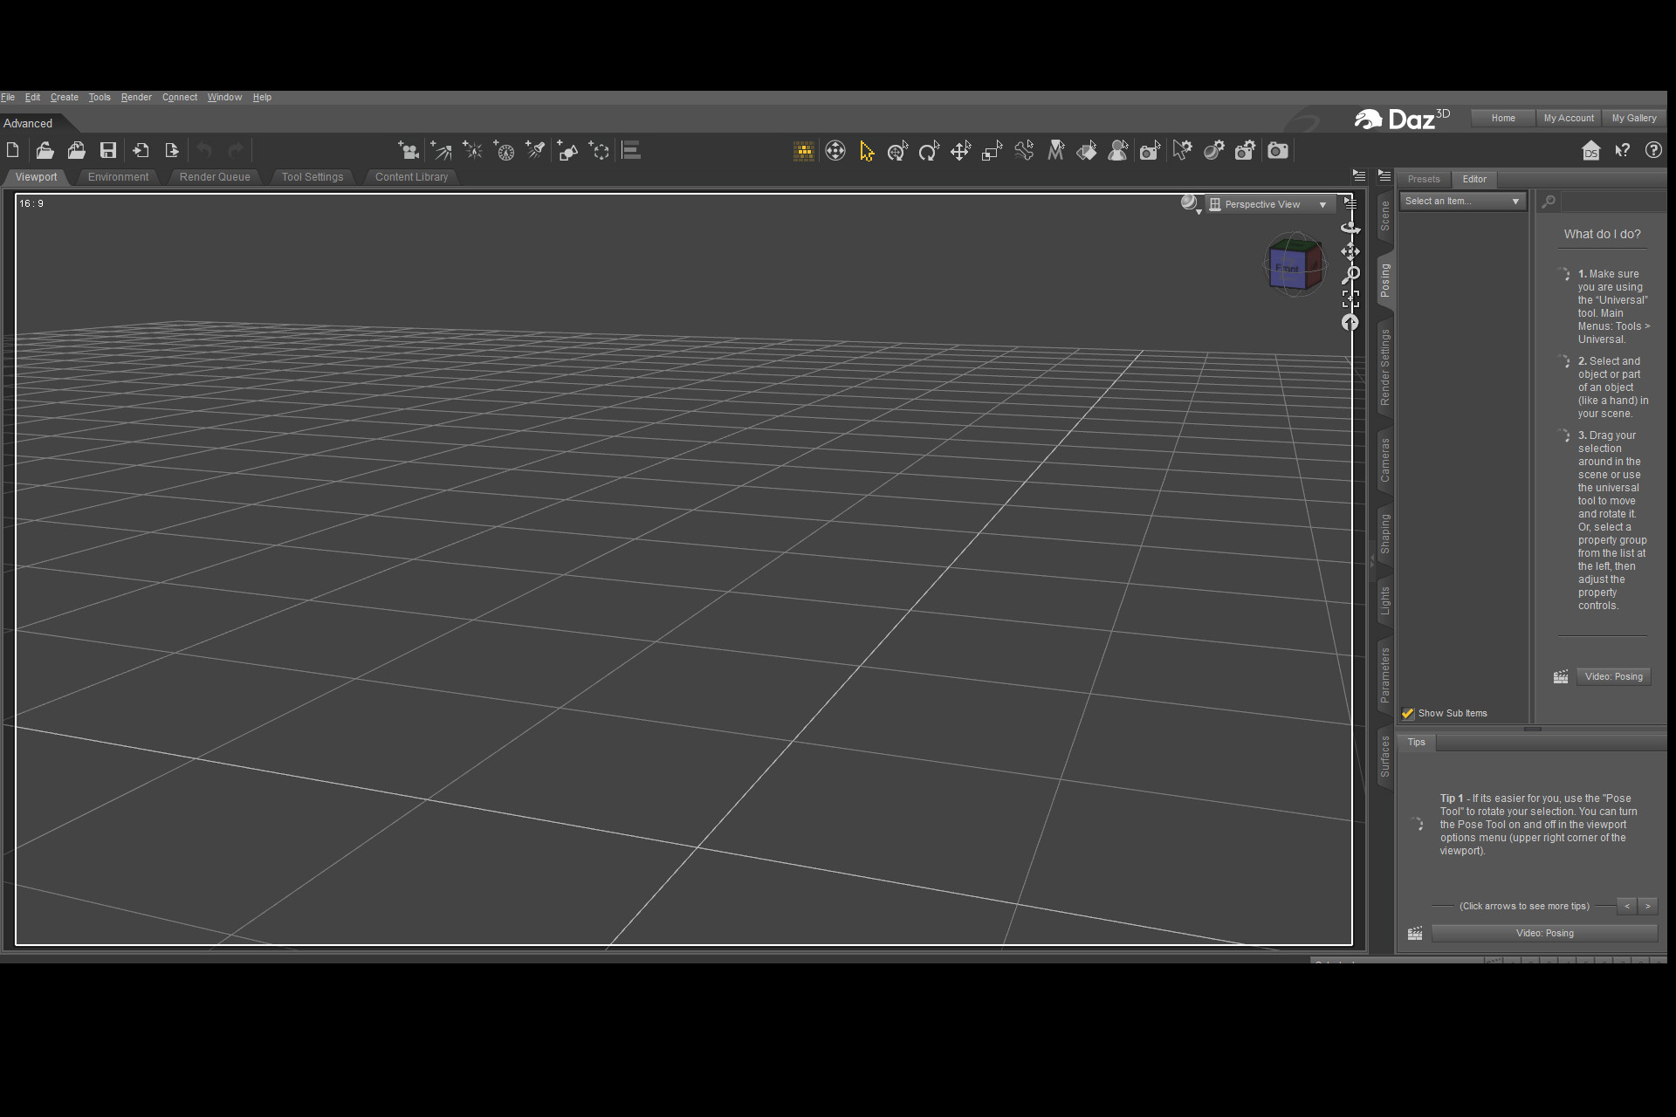Click the Render camera icon in toolbar
1676x1117 pixels.
[1278, 151]
